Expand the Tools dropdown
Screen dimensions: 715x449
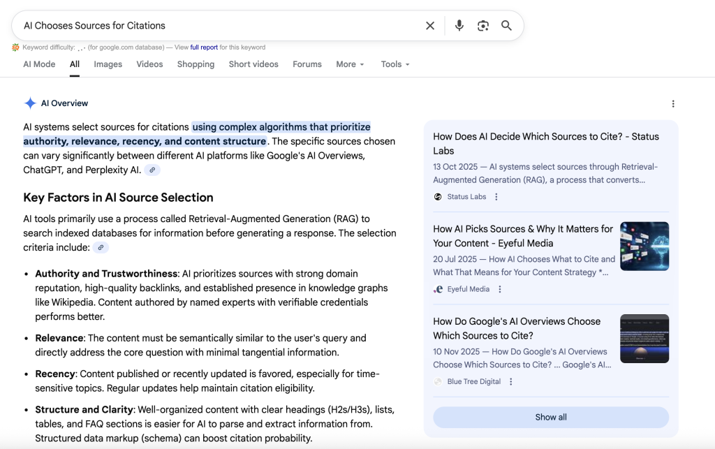pos(395,64)
